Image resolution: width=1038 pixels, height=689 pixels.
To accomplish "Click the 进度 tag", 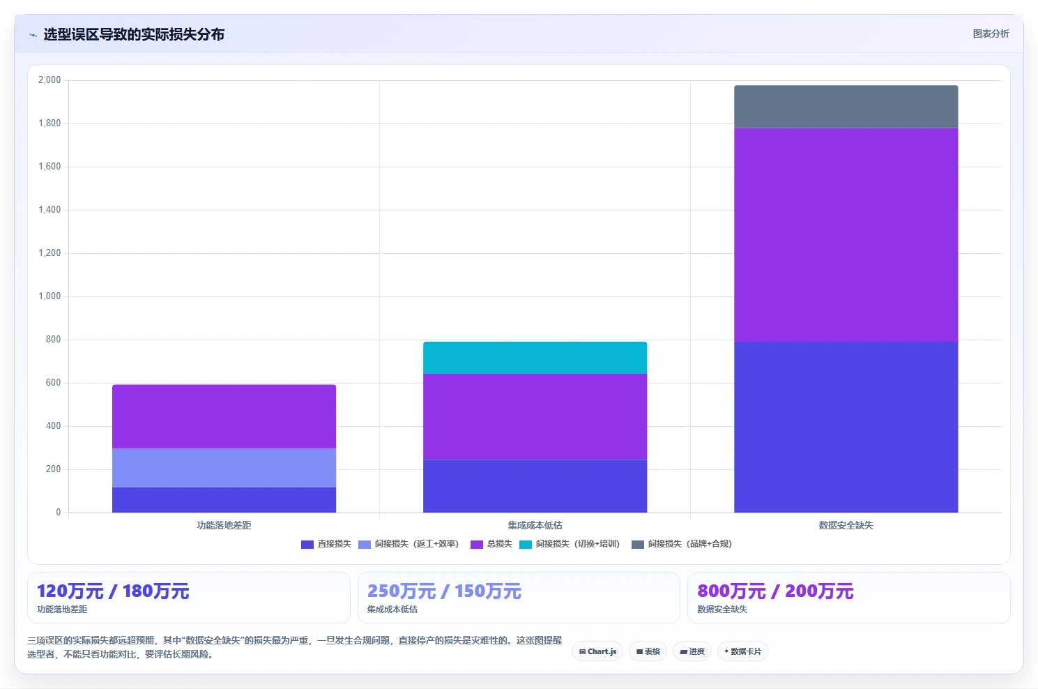I will (x=692, y=651).
